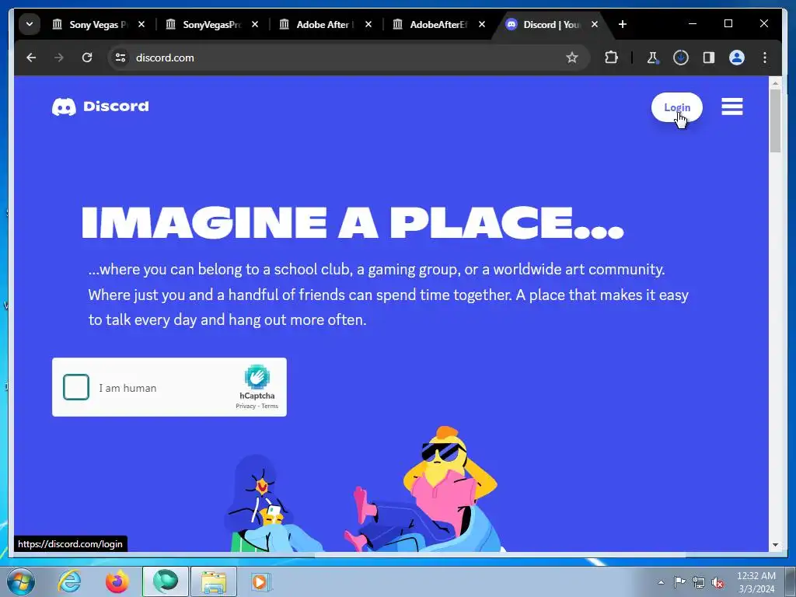Launch Firefox from taskbar

117,581
